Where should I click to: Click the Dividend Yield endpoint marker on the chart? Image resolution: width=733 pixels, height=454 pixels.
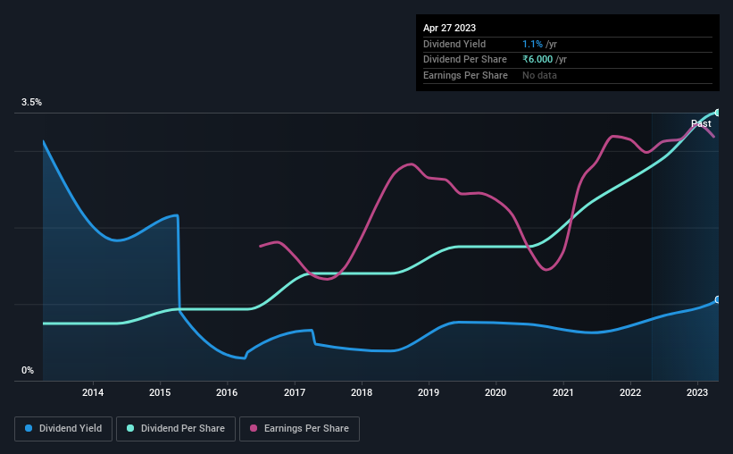[718, 299]
